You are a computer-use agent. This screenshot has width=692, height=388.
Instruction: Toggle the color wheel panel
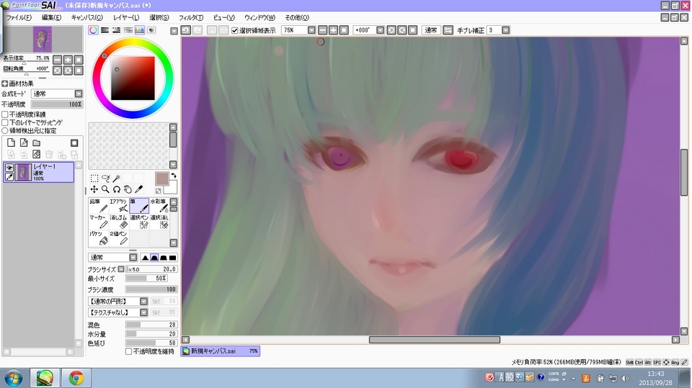(93, 30)
